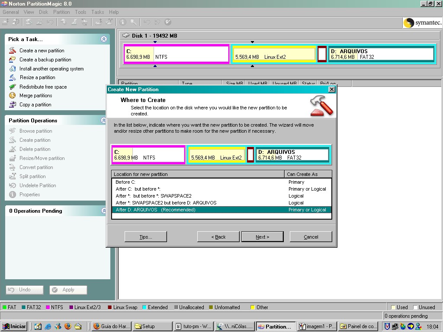This screenshot has width=443, height=332.
Task: Click the Browse partition icon
Action: point(13,131)
